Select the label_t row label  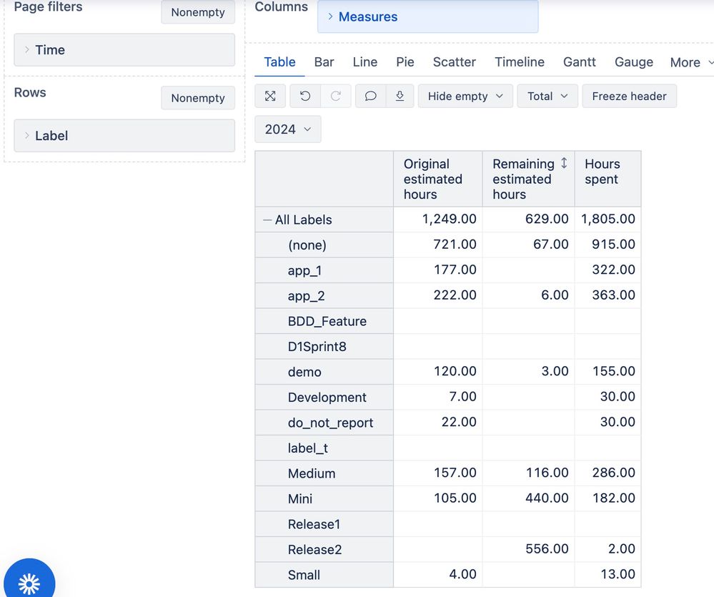pyautogui.click(x=307, y=448)
